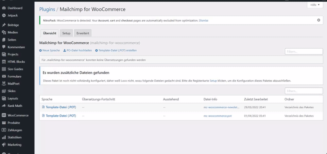
Task: Click date 01/04/2022 05:41
Action: (x=255, y=116)
